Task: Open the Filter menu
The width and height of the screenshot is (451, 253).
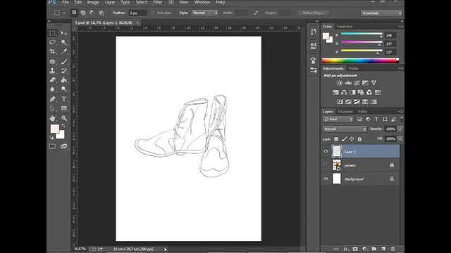Action: [158, 2]
